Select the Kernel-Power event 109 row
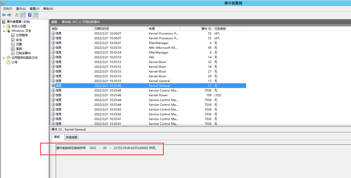Viewport: 351px width, 178px height. pyautogui.click(x=158, y=95)
